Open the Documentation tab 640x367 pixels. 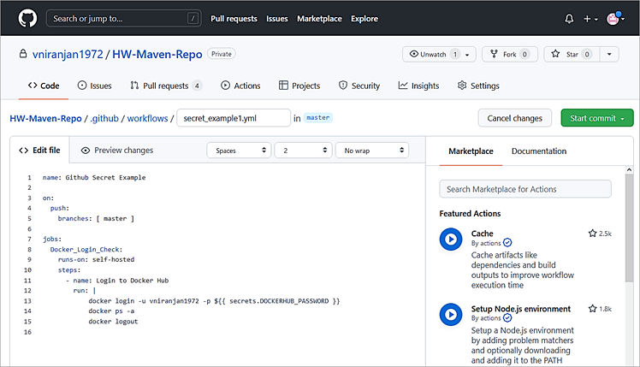(x=539, y=151)
